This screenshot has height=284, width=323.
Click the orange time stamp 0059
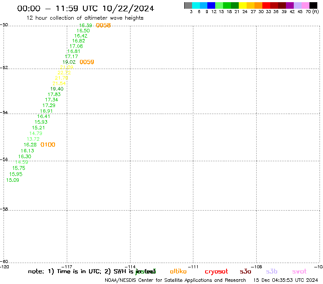pyautogui.click(x=87, y=62)
